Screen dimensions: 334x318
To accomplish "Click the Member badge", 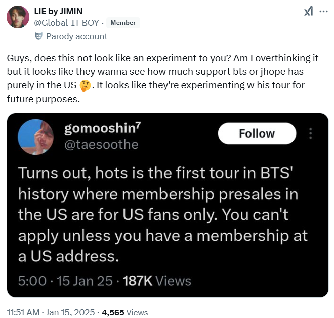I will (123, 23).
